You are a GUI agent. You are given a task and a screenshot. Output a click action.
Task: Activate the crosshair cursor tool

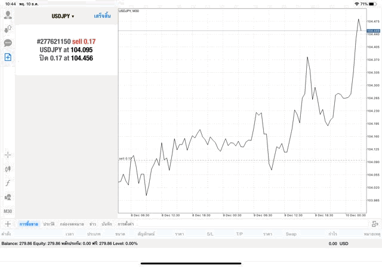tap(8, 155)
